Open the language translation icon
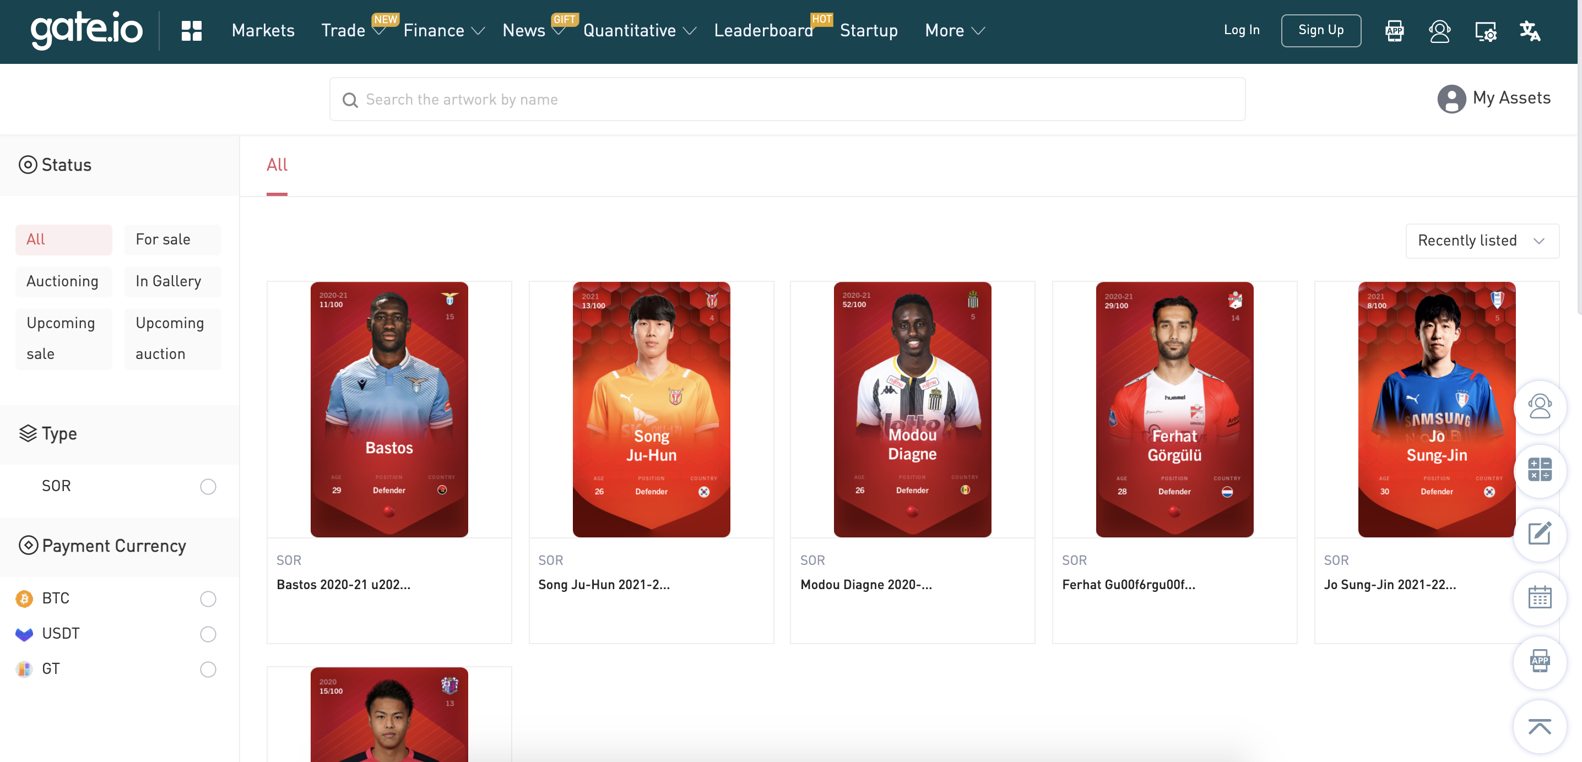Screen dimensions: 1582x762 [1530, 31]
